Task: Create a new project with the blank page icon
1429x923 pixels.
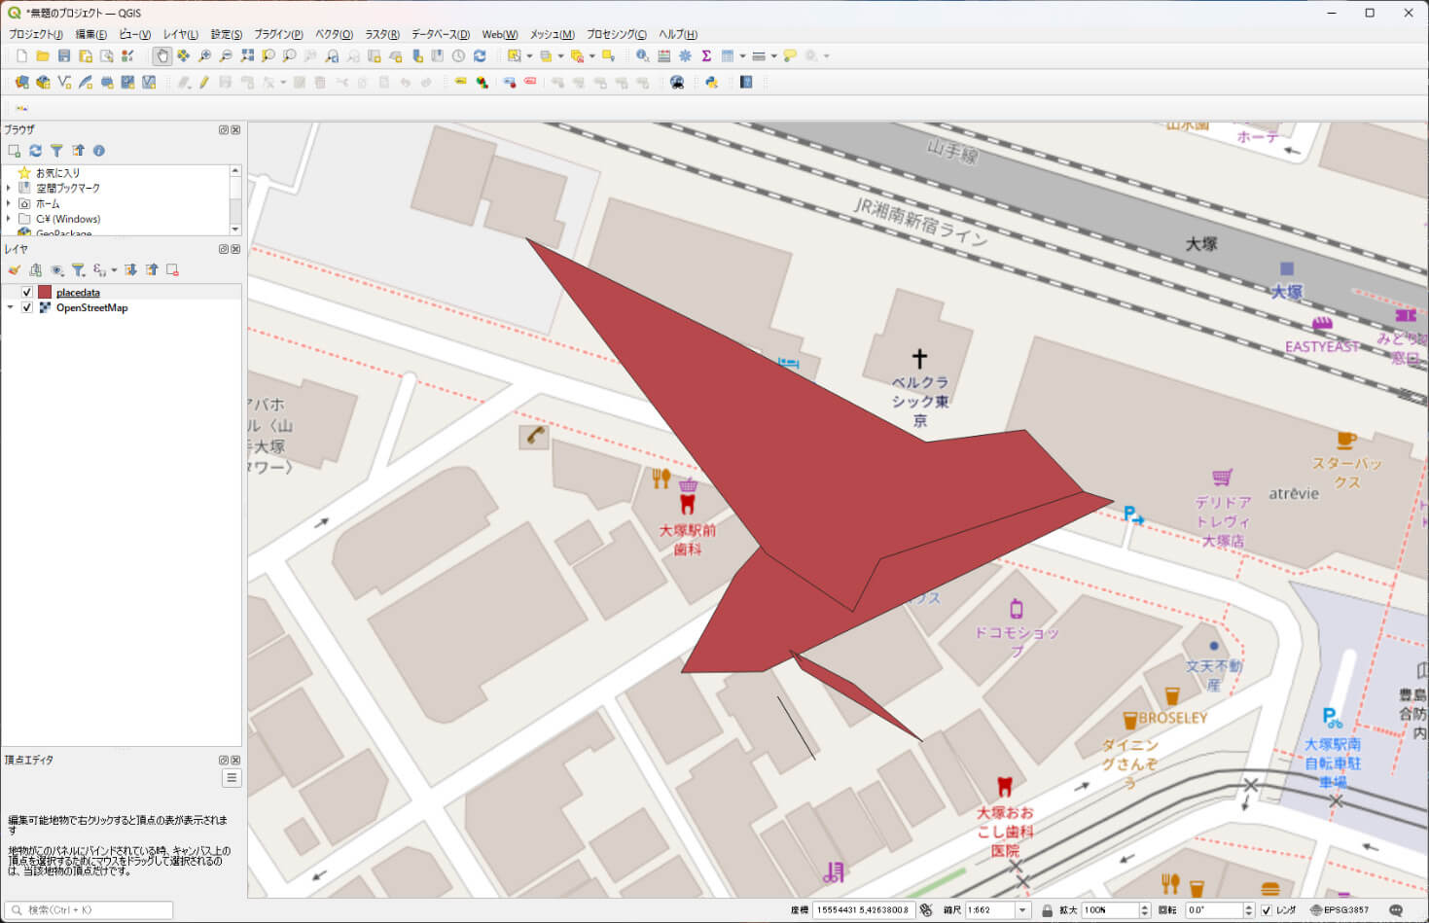Action: pos(21,56)
